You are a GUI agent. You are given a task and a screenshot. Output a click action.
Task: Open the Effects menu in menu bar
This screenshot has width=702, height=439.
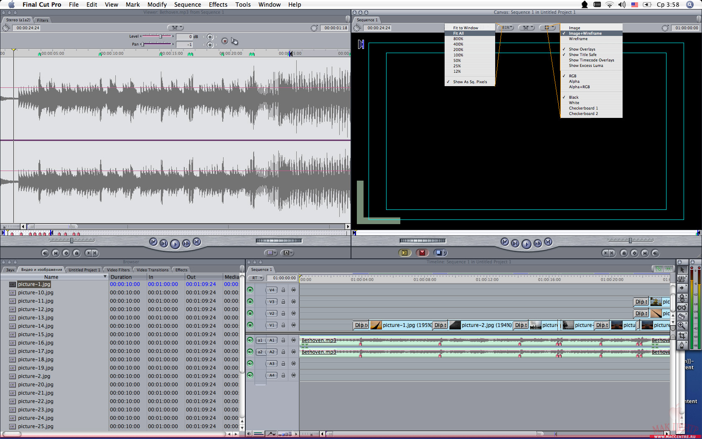tap(218, 5)
